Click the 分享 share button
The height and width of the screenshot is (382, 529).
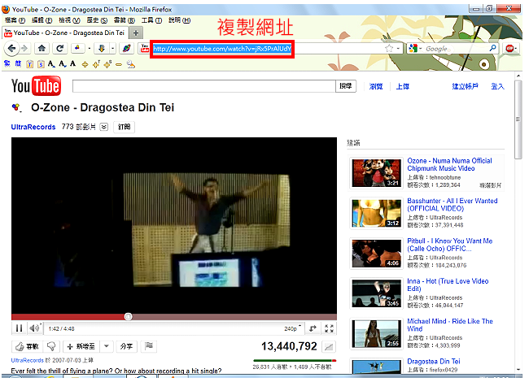pos(126,346)
